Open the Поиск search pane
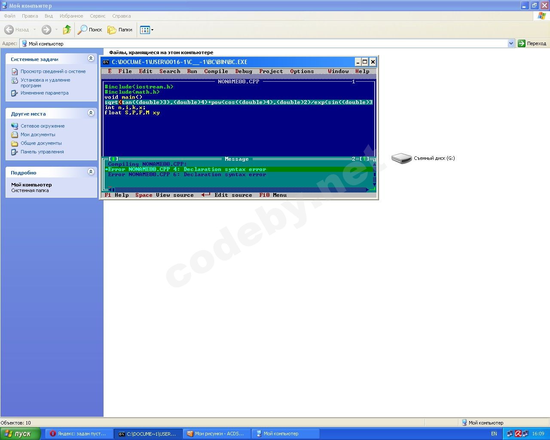Screen dimensions: 550x440 pyautogui.click(x=90, y=30)
